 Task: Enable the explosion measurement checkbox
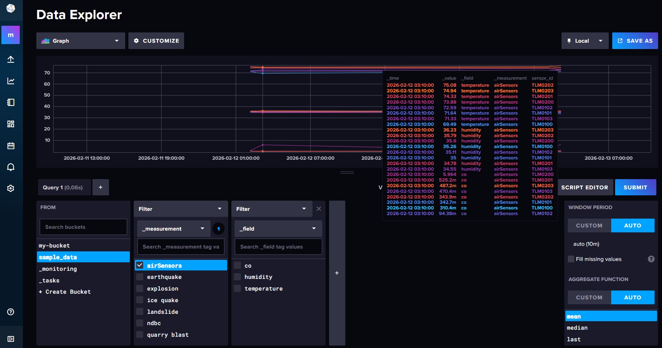tap(140, 288)
